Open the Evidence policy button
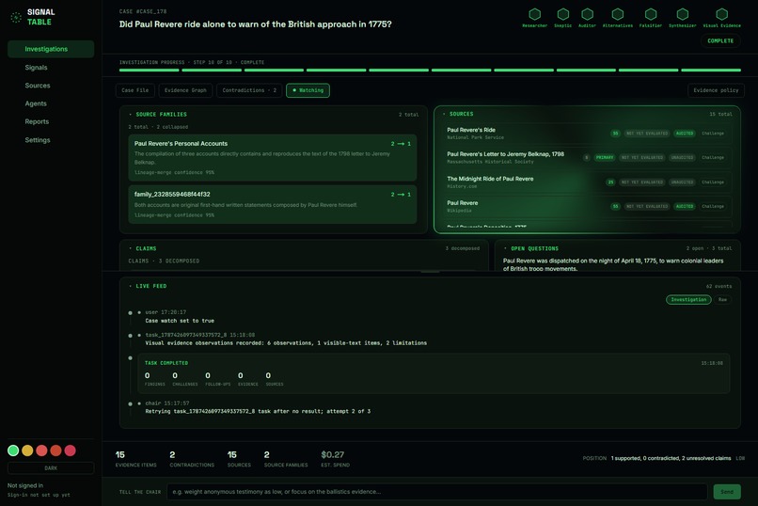 (716, 90)
